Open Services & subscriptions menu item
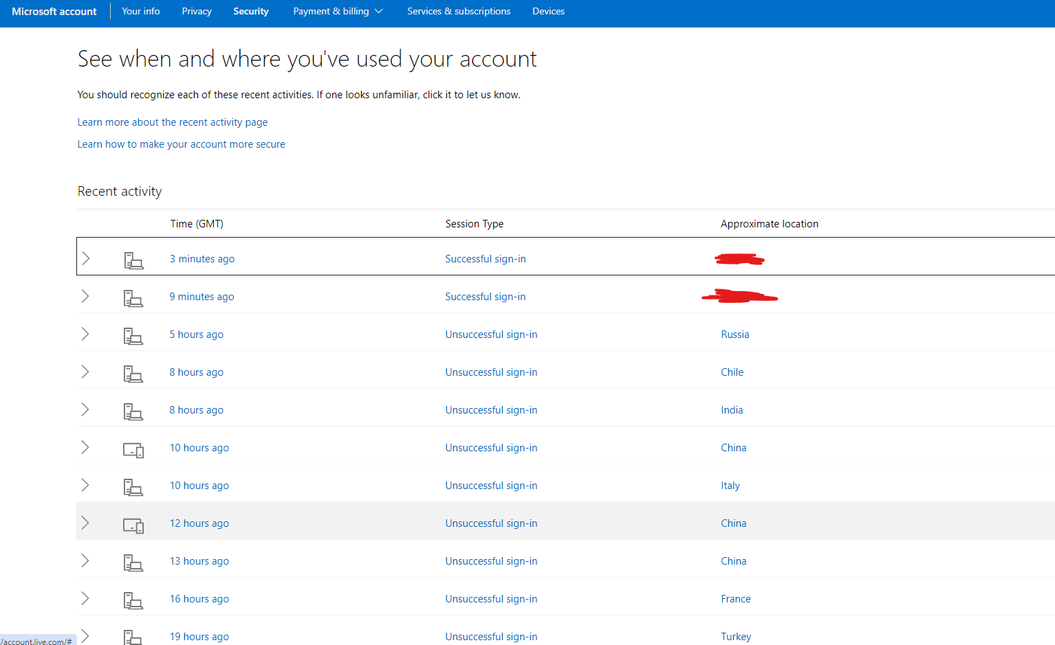Viewport: 1055px width, 645px height. point(459,11)
